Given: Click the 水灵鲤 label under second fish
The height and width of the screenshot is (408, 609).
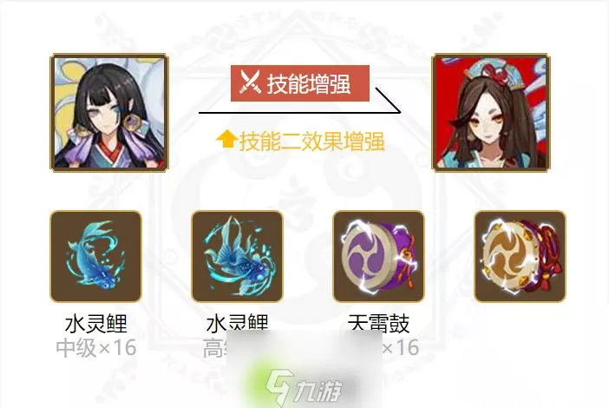Looking at the screenshot, I should tap(238, 323).
